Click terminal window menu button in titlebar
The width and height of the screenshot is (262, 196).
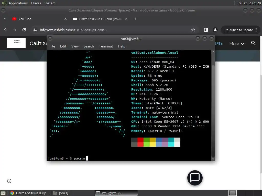[50, 38]
